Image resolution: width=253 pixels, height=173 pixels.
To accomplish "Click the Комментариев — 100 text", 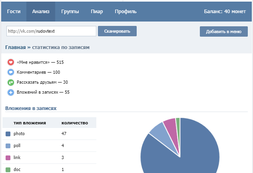I will (38, 72).
